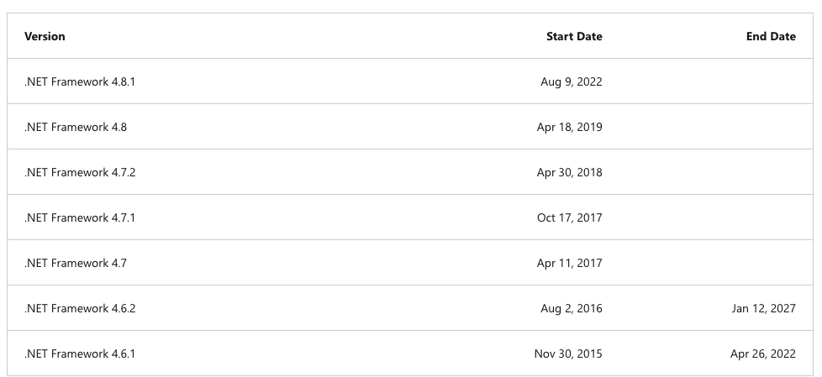Click the Aug 9, 2022 start date
The height and width of the screenshot is (377, 822).
[572, 81]
